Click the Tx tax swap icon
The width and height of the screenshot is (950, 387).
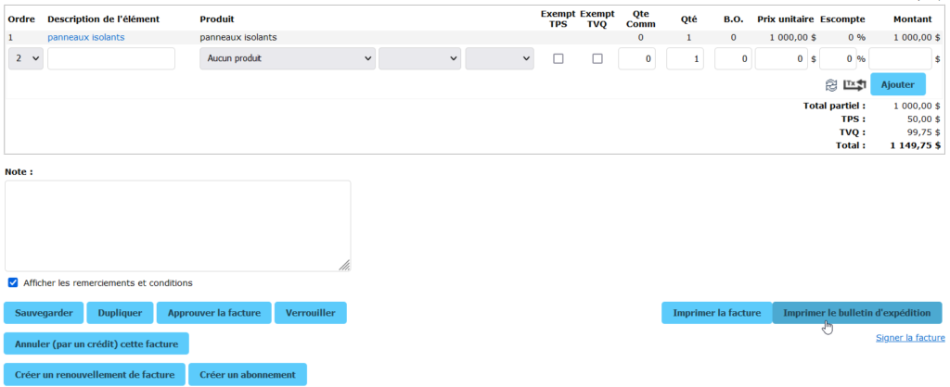854,85
